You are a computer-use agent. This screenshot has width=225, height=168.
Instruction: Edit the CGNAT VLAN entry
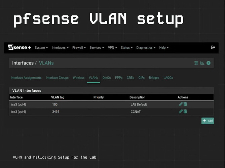tap(181, 111)
